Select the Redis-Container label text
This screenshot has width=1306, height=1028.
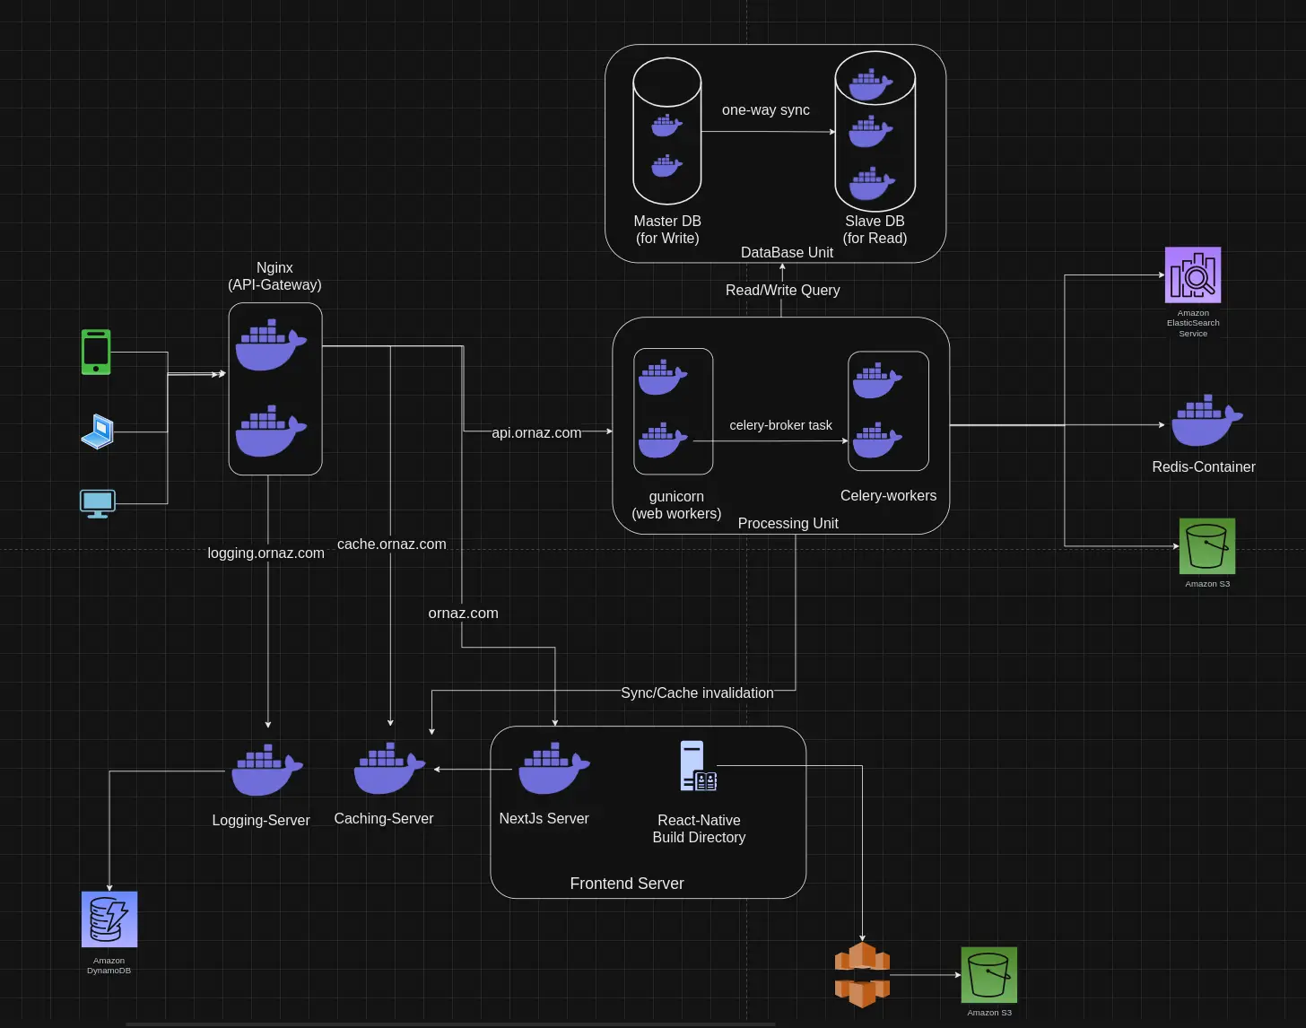point(1204,466)
